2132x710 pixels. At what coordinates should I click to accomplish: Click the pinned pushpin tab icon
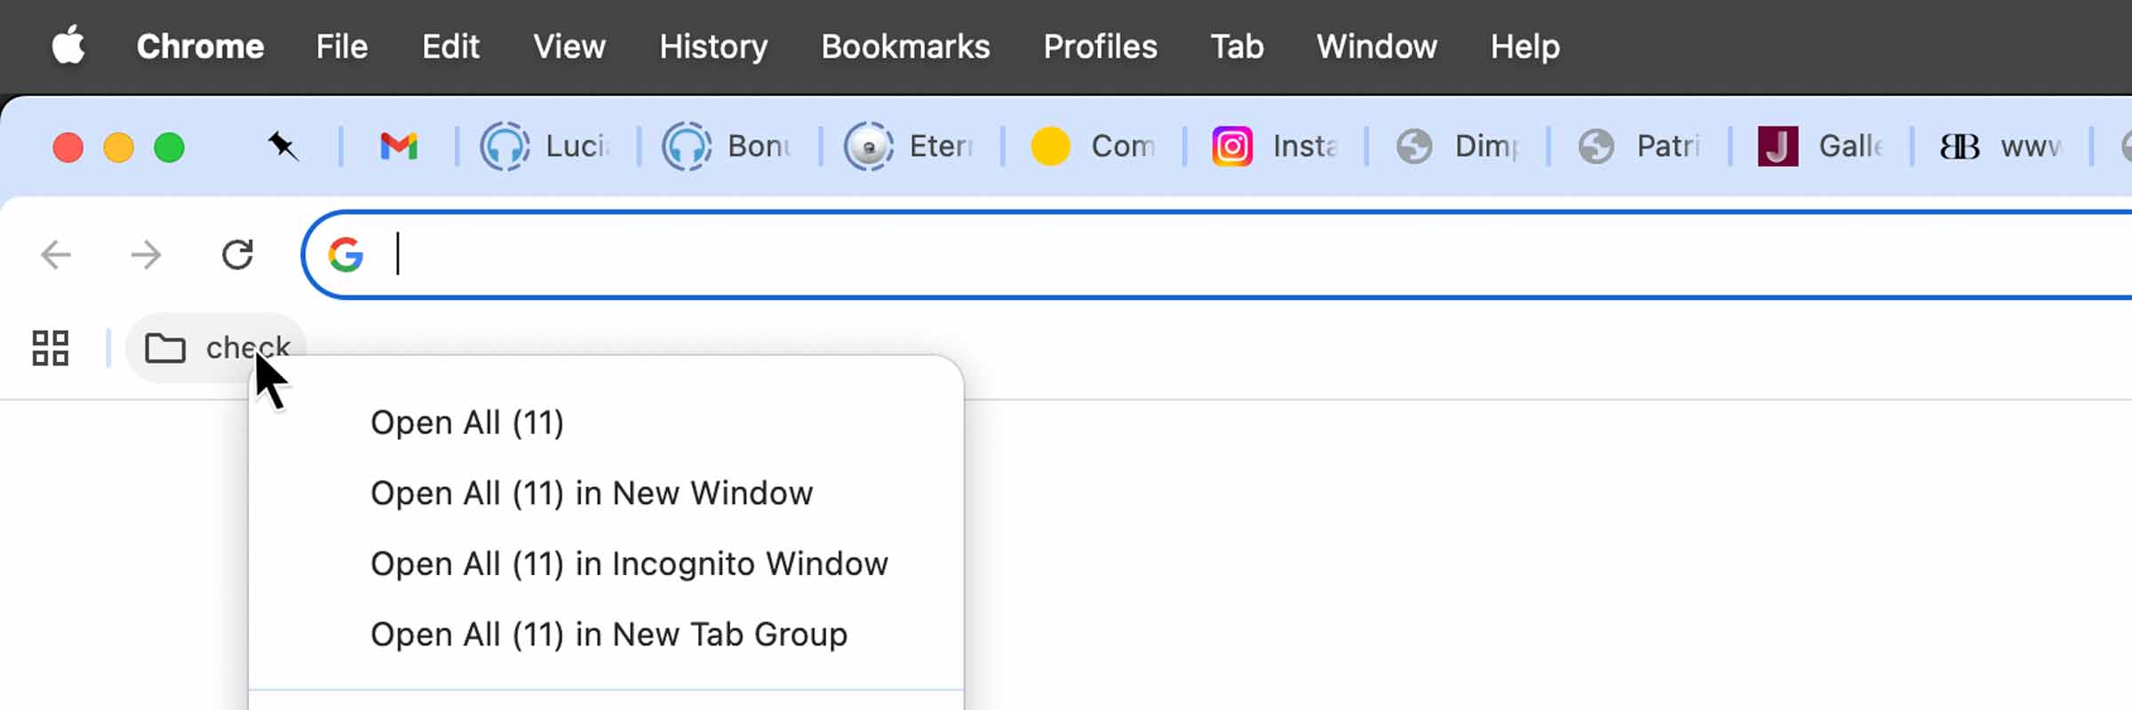coord(282,146)
